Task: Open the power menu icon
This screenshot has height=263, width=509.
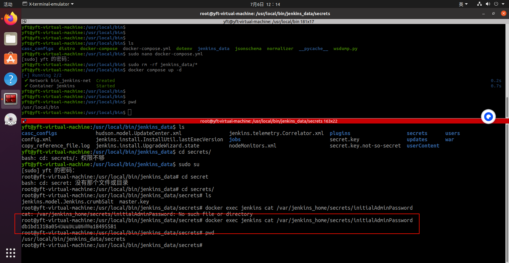Action: coord(496,4)
